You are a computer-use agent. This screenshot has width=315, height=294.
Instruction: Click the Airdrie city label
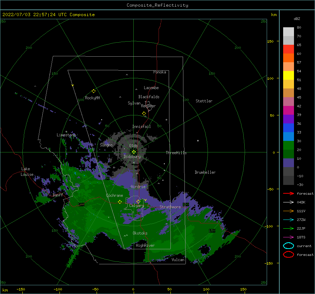[138, 187]
